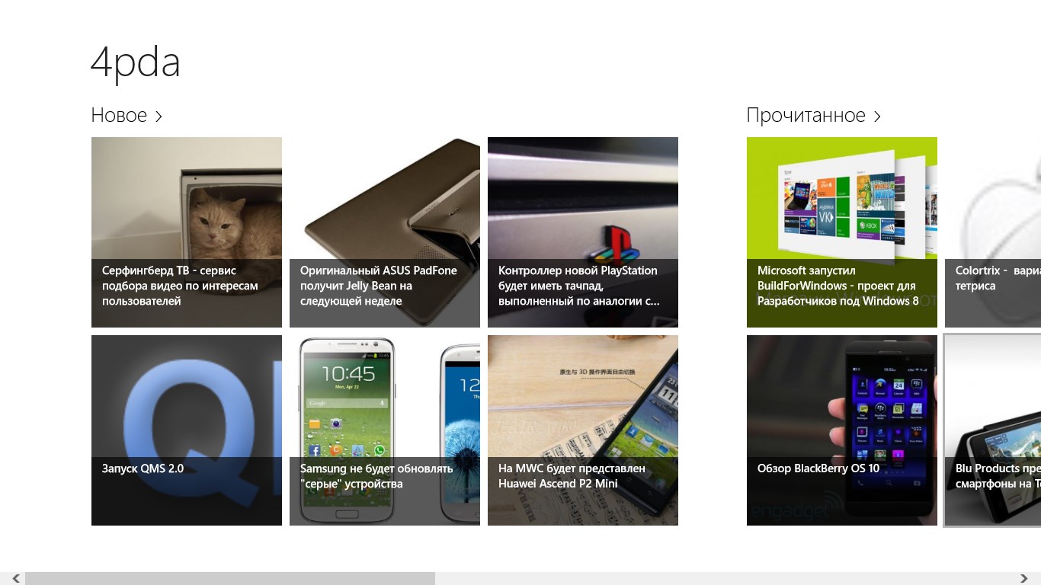
Task: Click the 4pda app title
Action: click(136, 62)
